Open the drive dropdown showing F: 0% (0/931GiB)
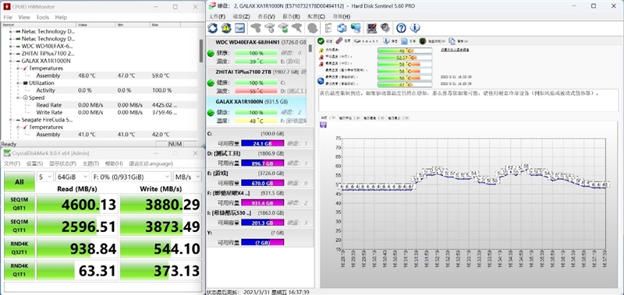 131,177
